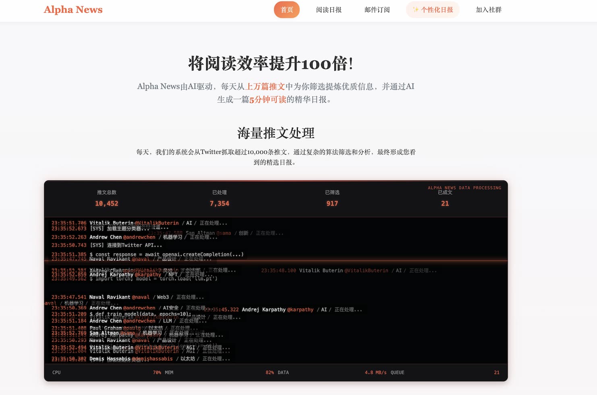Click the 海量推文处理 section heading
The image size is (597, 395).
tap(276, 133)
